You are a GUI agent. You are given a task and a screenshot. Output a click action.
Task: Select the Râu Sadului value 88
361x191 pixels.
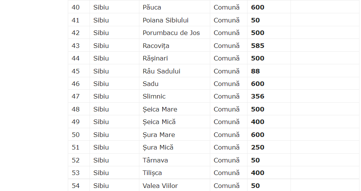255,71
